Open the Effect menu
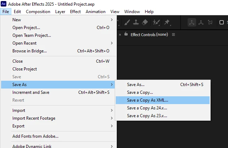228x148 pixels. (75, 12)
